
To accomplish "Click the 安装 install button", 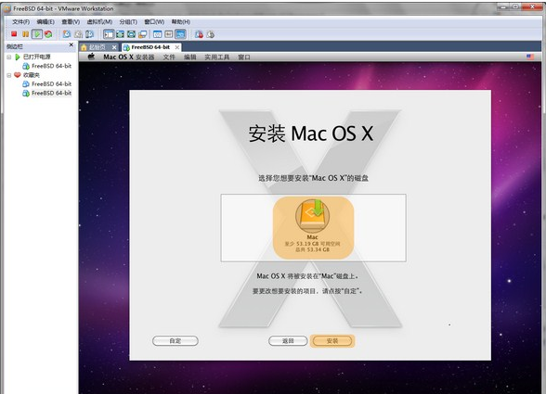I will pos(332,341).
